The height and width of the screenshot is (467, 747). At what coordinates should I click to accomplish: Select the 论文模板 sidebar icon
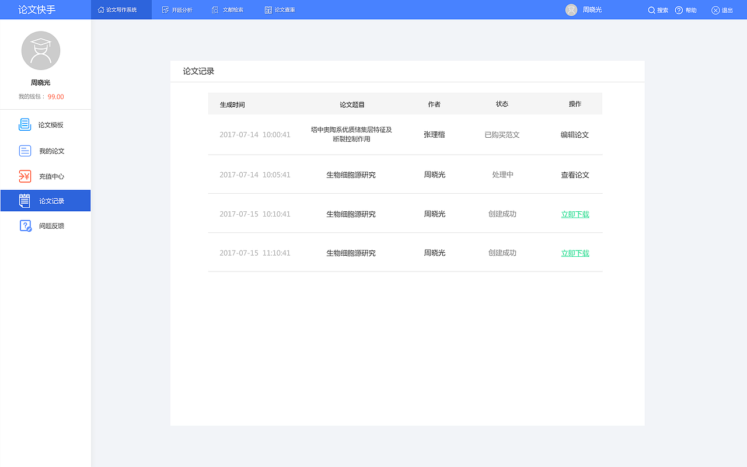pos(24,124)
